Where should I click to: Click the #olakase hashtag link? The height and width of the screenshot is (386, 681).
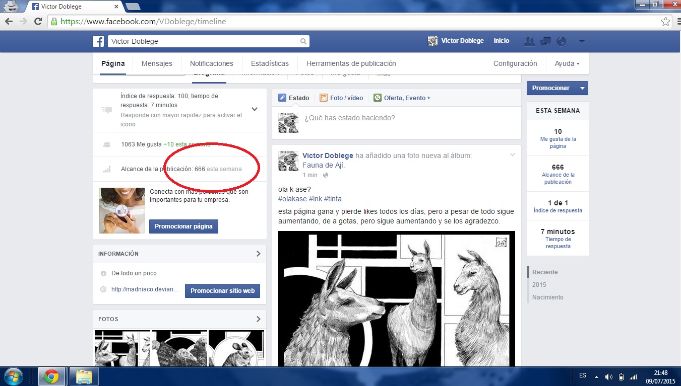(292, 199)
